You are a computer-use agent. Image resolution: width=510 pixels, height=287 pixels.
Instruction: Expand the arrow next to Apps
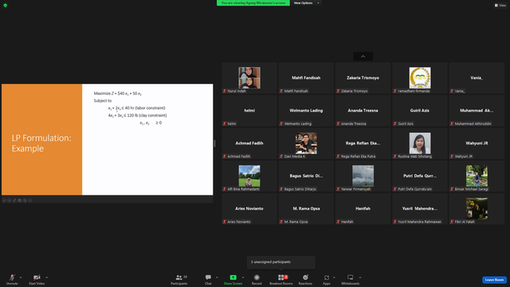[334, 277]
